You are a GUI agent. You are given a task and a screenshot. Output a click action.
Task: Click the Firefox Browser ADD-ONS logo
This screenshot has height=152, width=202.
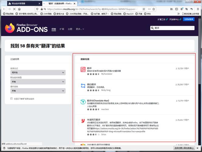point(26,28)
